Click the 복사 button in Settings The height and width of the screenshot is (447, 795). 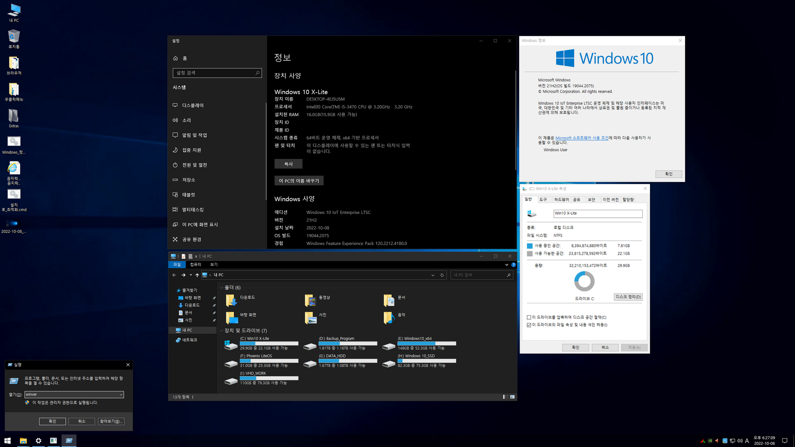(x=288, y=164)
